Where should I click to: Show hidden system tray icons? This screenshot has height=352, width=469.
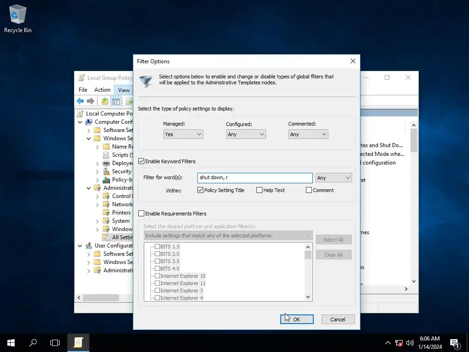click(x=387, y=343)
